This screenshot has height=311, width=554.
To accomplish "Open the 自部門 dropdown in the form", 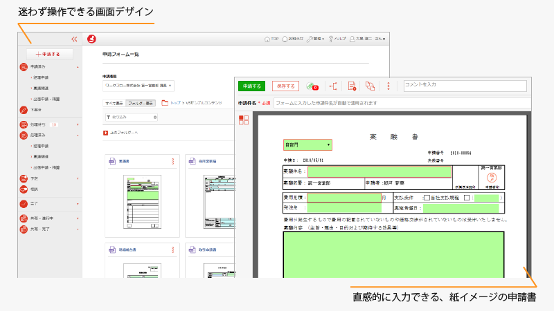I will click(307, 145).
